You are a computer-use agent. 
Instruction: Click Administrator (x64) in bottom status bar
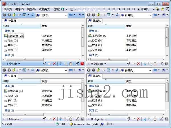coord(86,124)
